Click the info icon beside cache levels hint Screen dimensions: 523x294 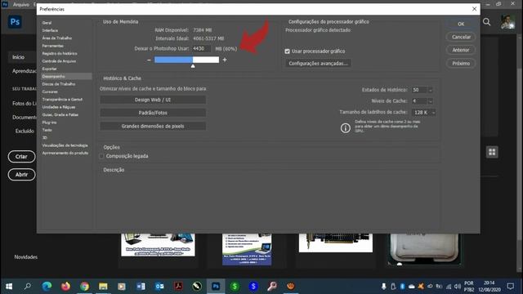point(345,127)
